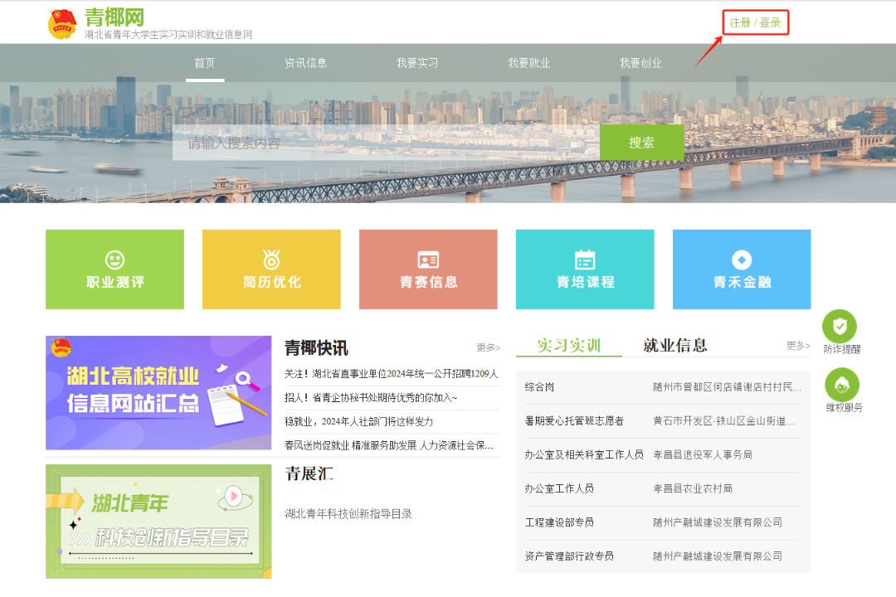896x597 pixels.
Task: Open news 招人！省青企协秘书处
Action: click(371, 398)
